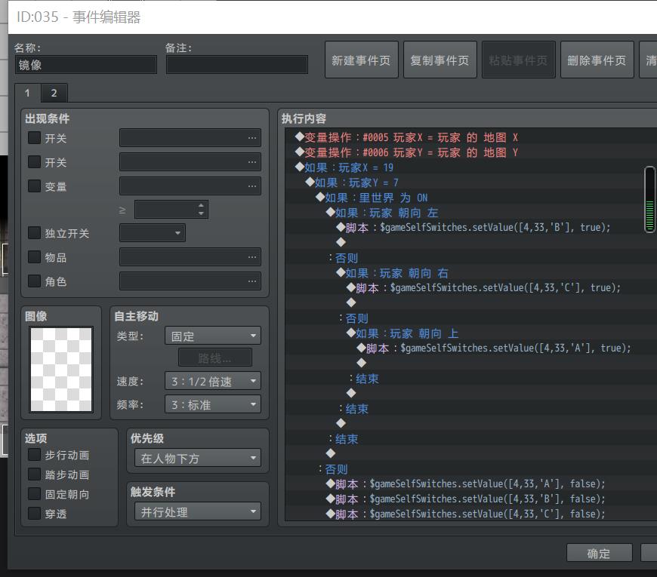Click 复制事件页 button
The image size is (657, 577).
click(x=440, y=60)
